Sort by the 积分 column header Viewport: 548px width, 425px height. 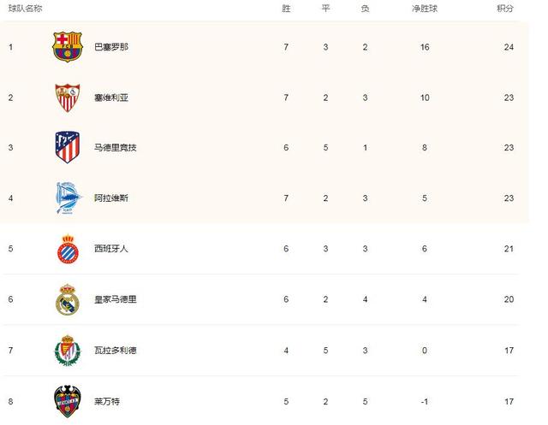tap(505, 9)
